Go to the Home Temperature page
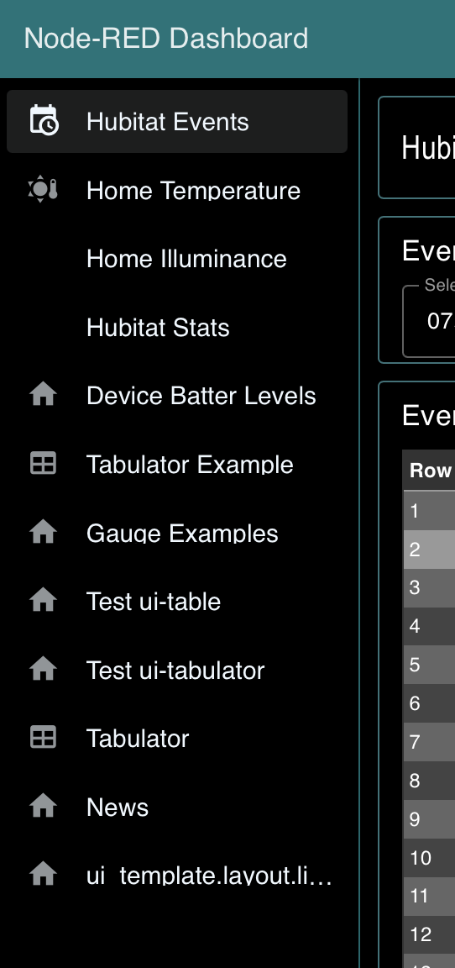Screen dimensions: 455x968 pyautogui.click(x=177, y=190)
